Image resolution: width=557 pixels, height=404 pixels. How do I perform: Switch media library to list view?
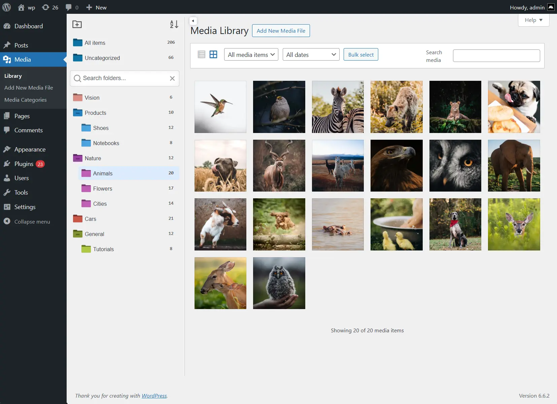tap(201, 54)
